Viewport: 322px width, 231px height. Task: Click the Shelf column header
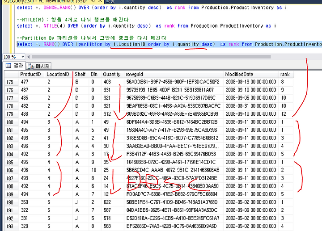80,74
